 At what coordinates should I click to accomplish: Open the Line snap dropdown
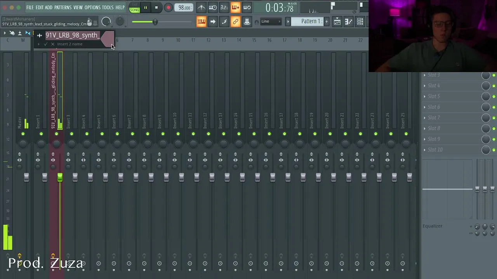point(271,21)
